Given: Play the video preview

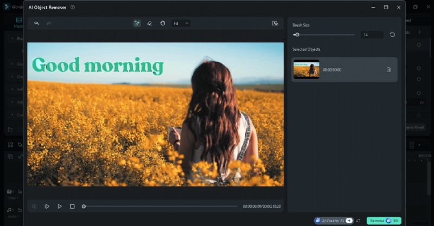Looking at the screenshot, I should click(60, 206).
